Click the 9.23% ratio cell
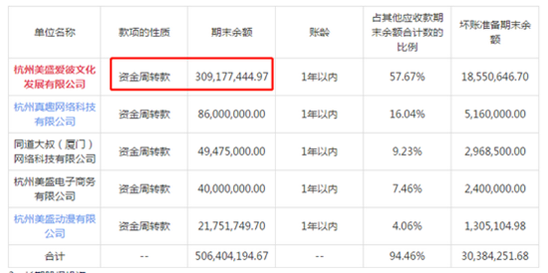Viewport: 548px width, 273px height. [x=407, y=152]
